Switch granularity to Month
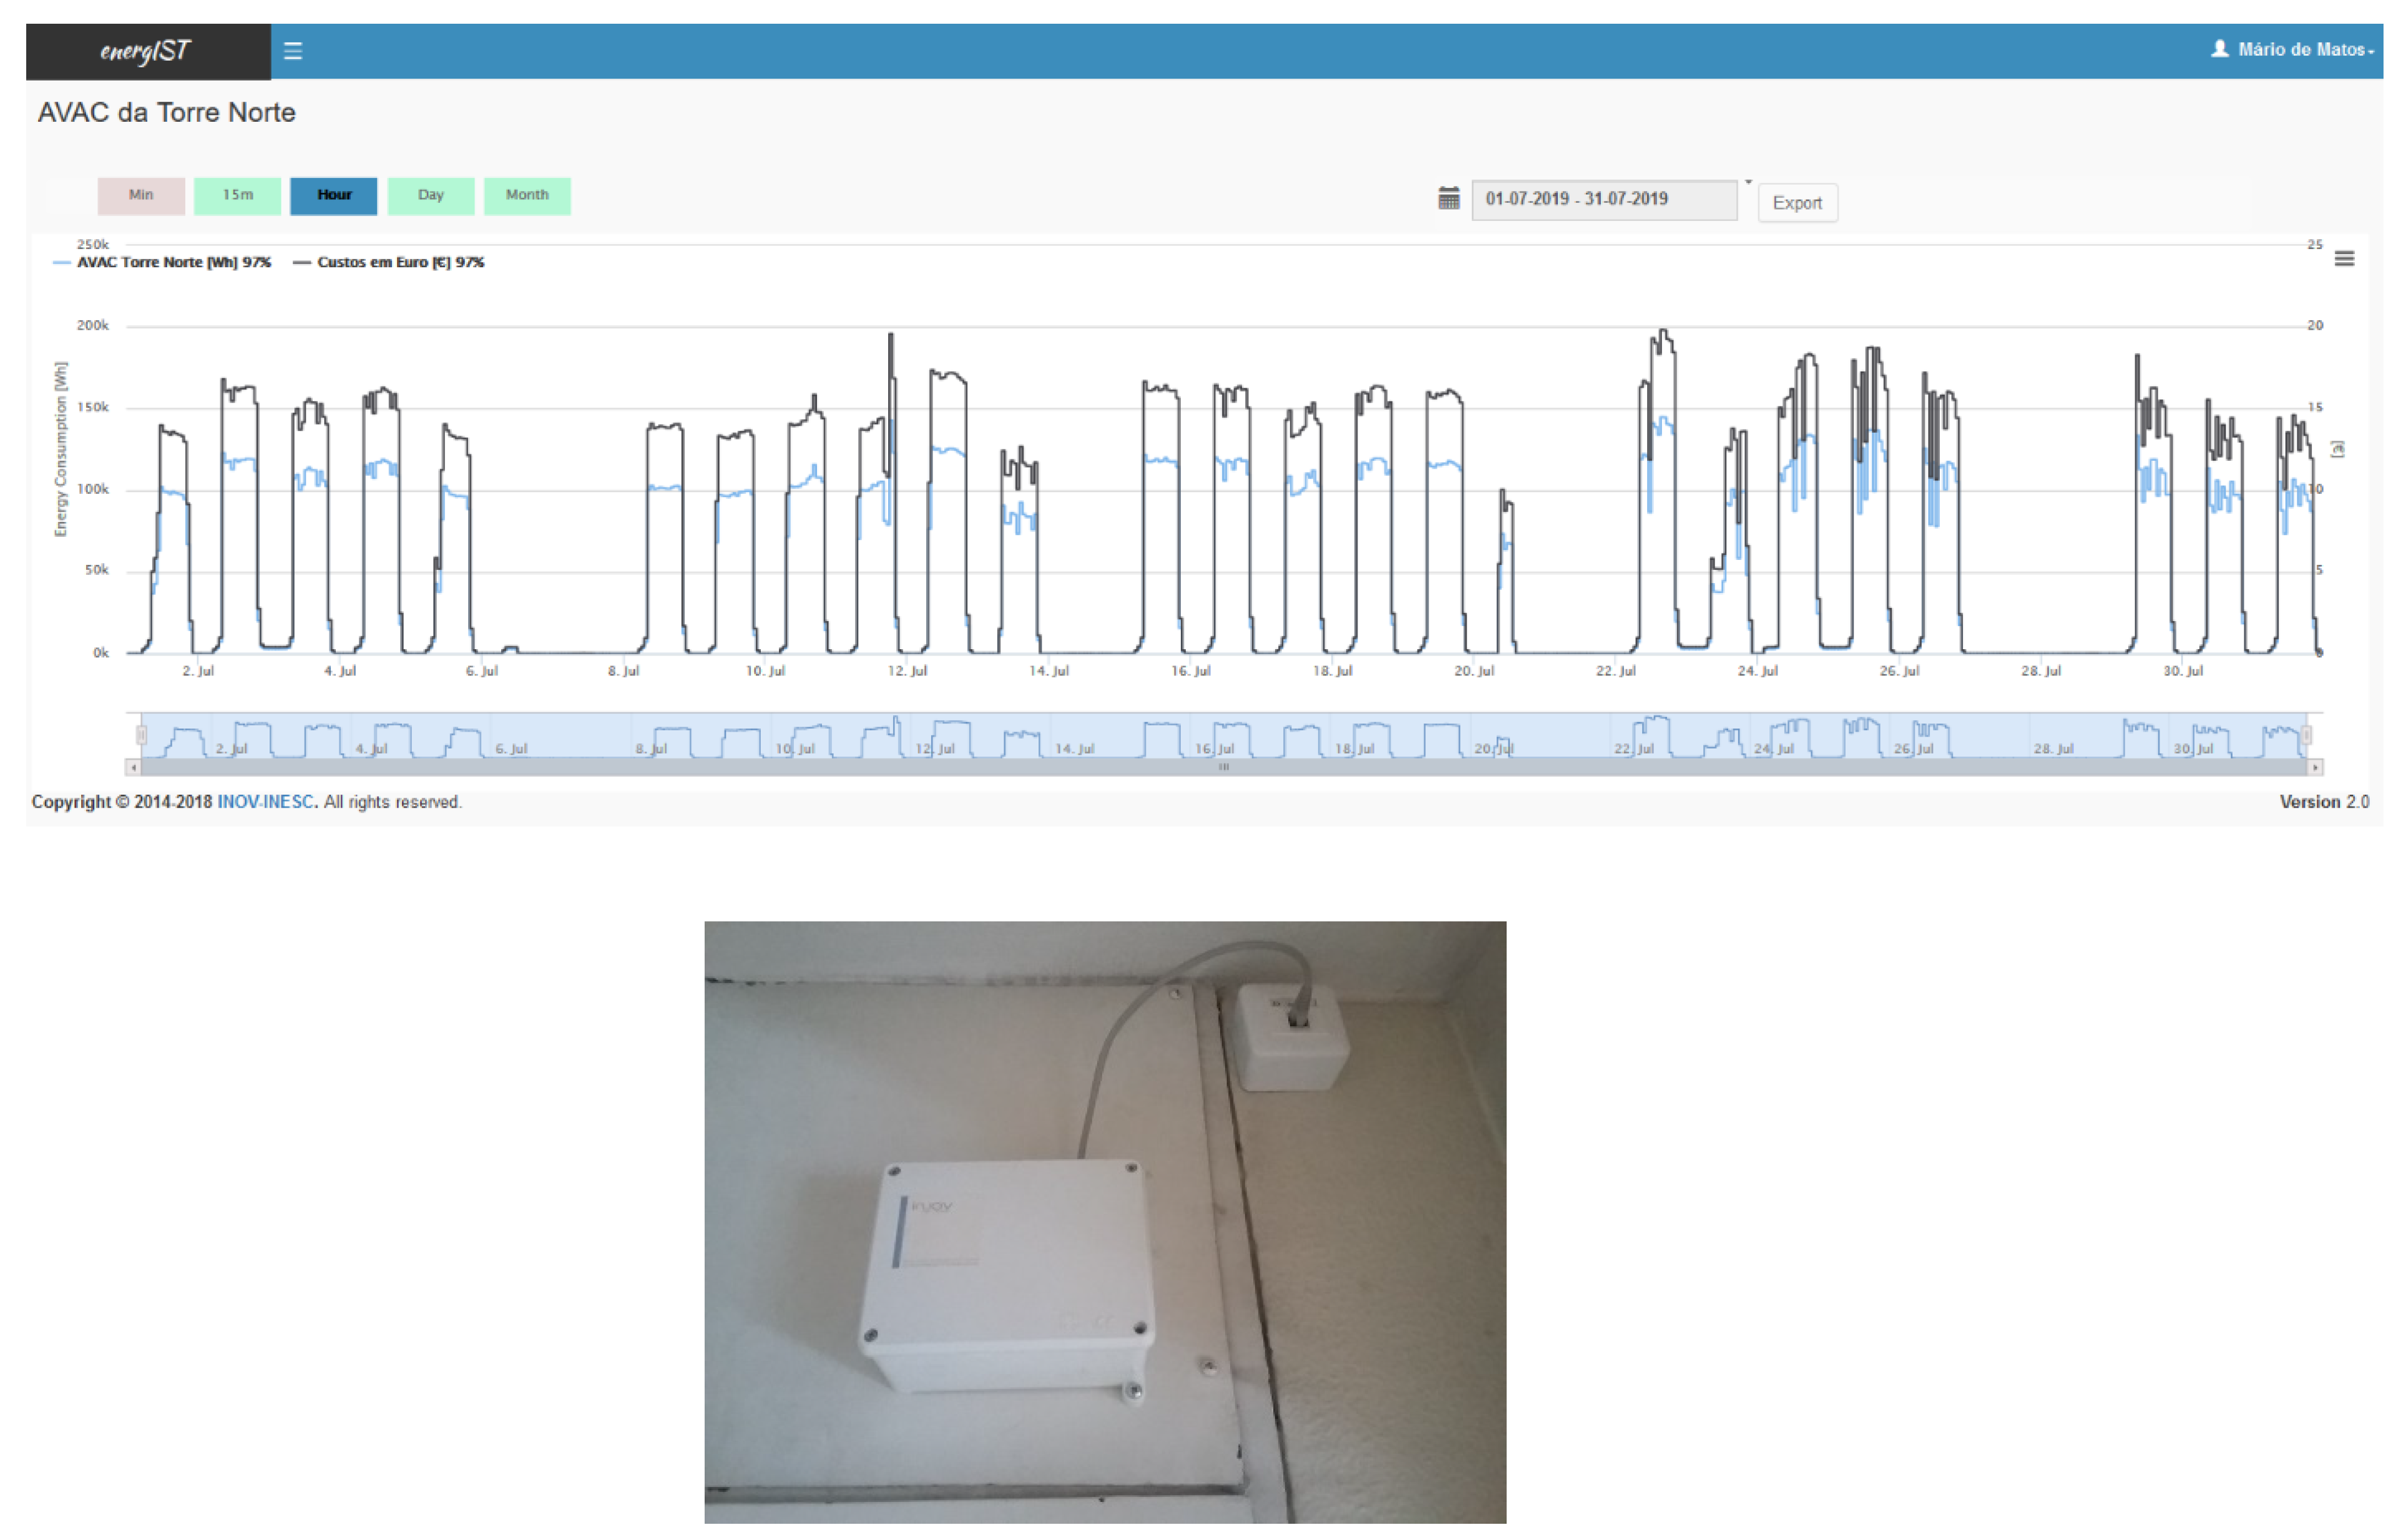Viewport: 2406px width, 1540px height. (x=527, y=195)
